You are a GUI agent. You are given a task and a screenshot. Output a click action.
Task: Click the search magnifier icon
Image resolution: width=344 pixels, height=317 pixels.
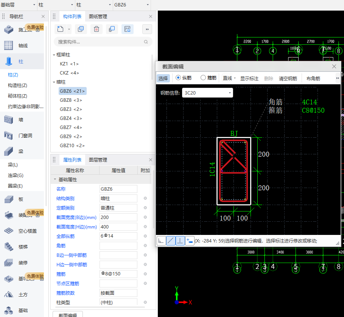[x=146, y=42]
